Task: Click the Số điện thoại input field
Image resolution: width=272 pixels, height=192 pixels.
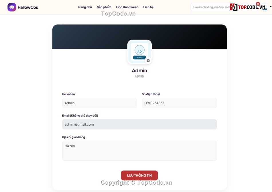Action: click(x=179, y=103)
